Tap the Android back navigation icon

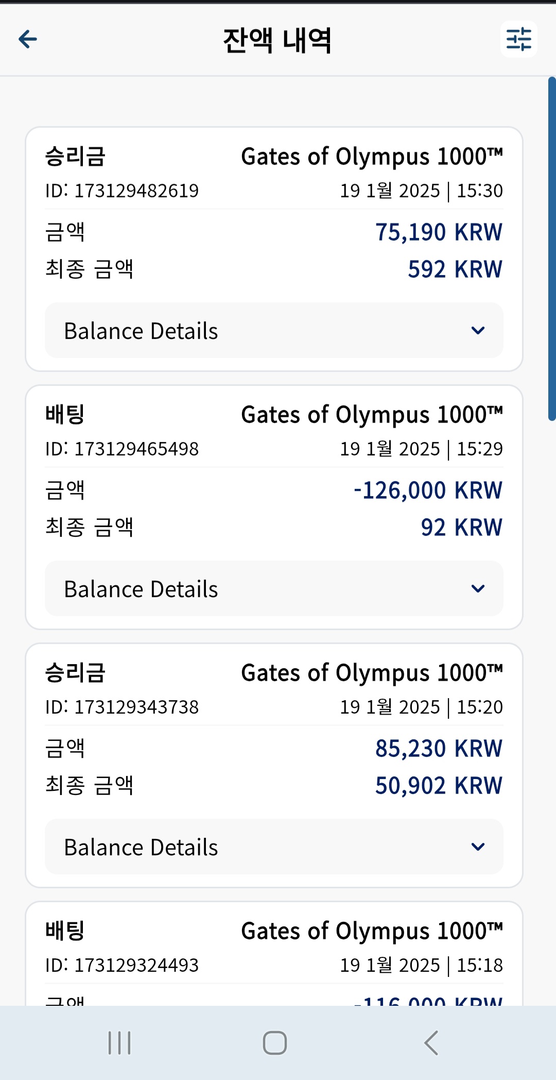click(431, 1043)
